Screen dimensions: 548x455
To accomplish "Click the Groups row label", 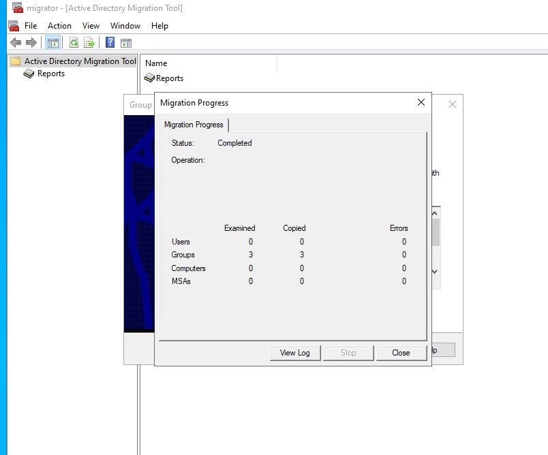I will pyautogui.click(x=183, y=255).
